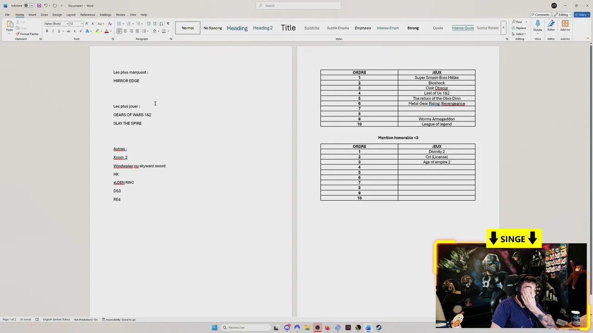Apply multilevel list
Viewport: 593px width, 333px height.
coord(138,24)
